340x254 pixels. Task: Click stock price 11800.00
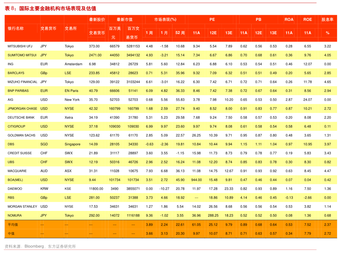coord(96,189)
